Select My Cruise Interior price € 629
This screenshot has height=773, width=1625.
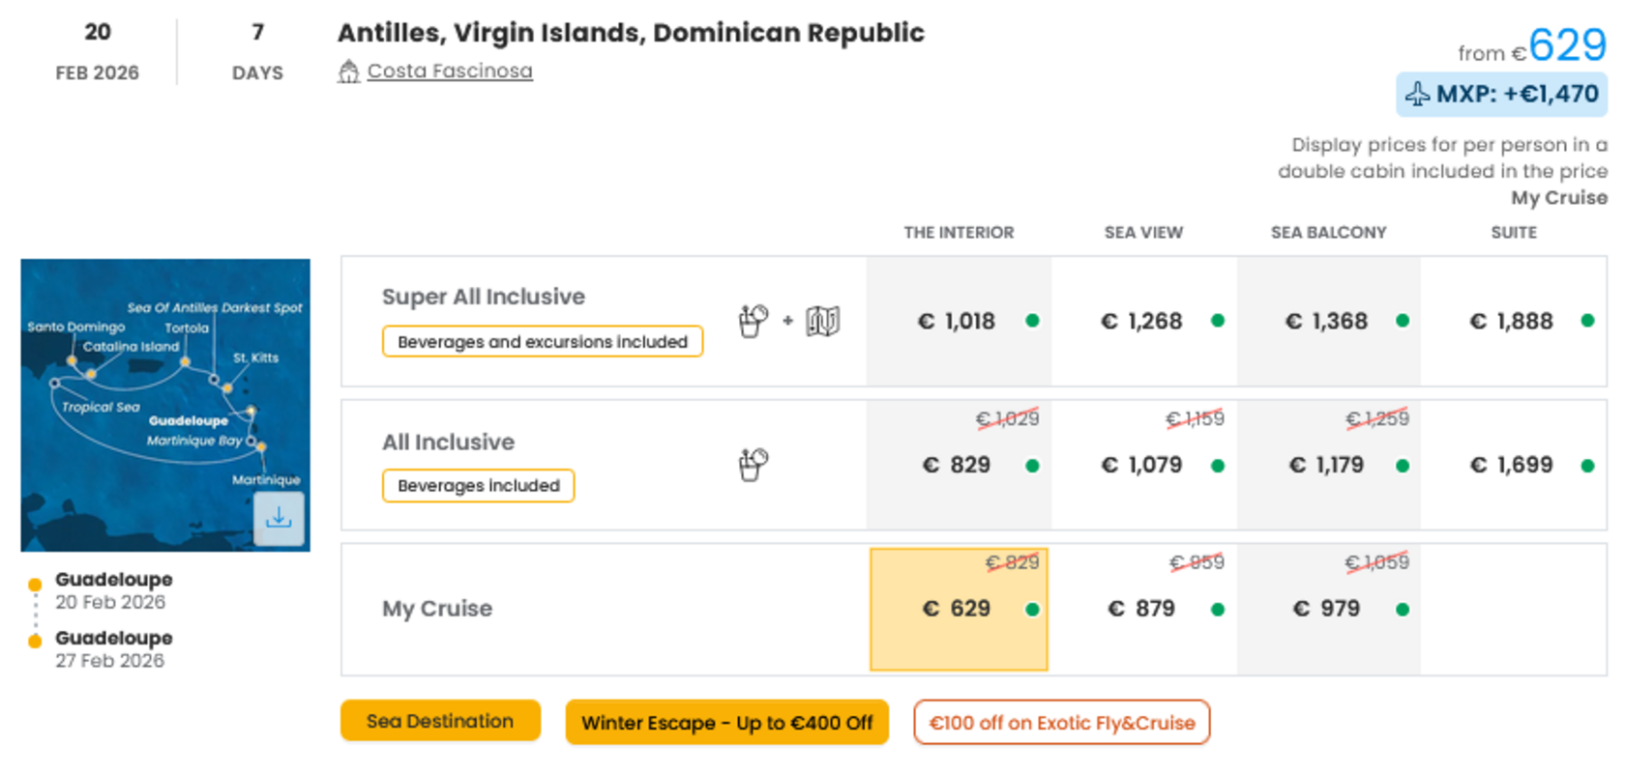coord(959,610)
